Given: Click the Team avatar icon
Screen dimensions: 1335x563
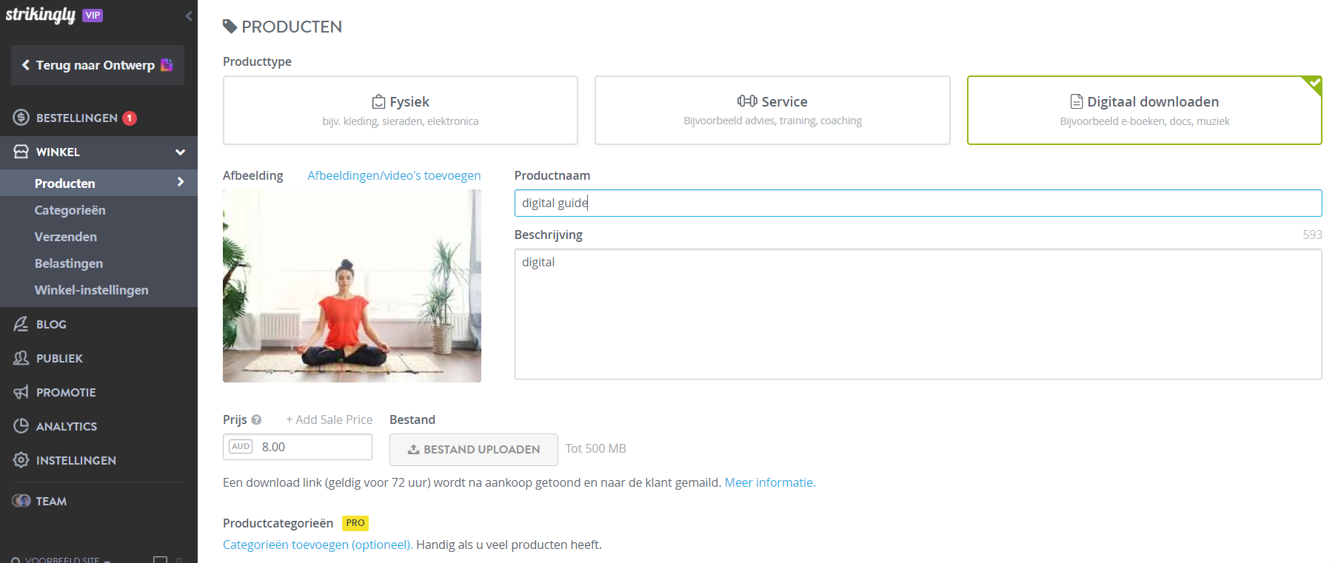Looking at the screenshot, I should [x=21, y=501].
